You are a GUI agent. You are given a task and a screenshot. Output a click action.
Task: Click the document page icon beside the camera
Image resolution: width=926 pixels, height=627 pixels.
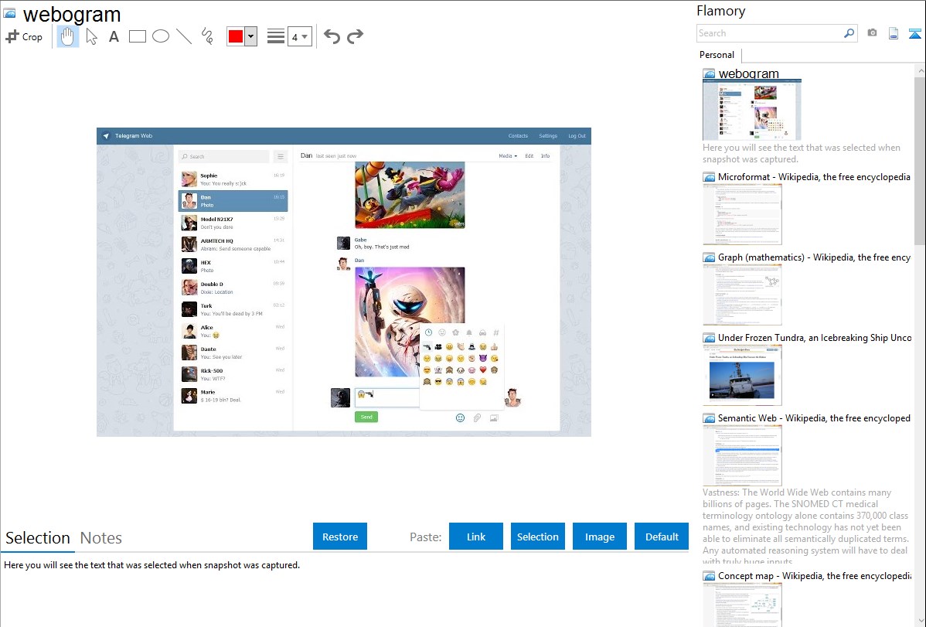(x=894, y=33)
